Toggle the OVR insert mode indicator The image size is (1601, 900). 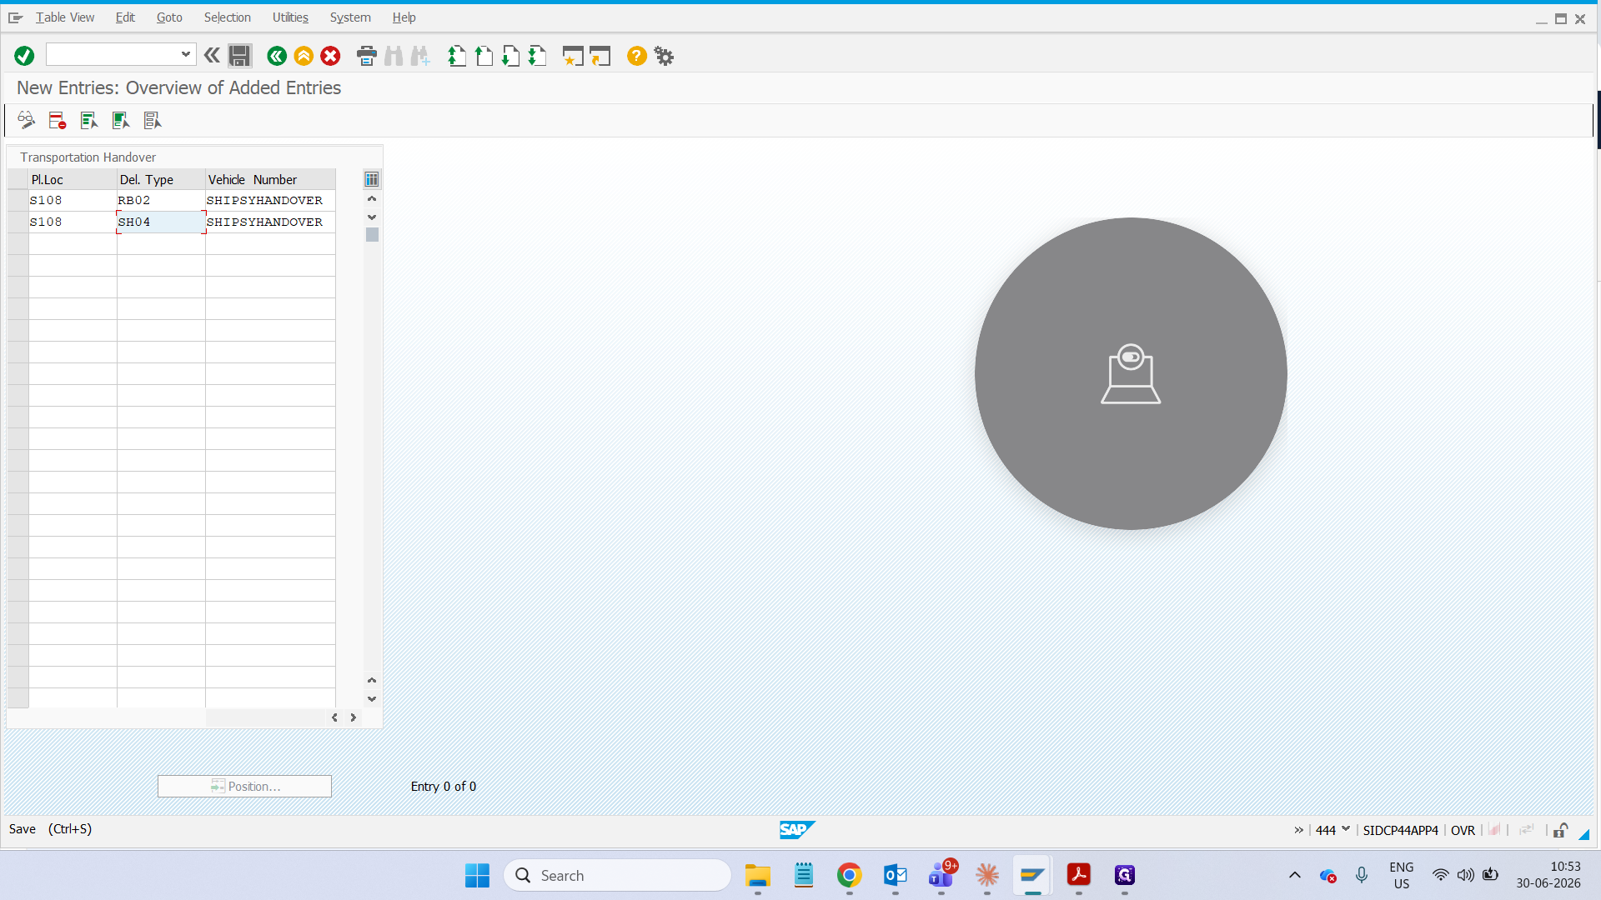tap(1463, 830)
